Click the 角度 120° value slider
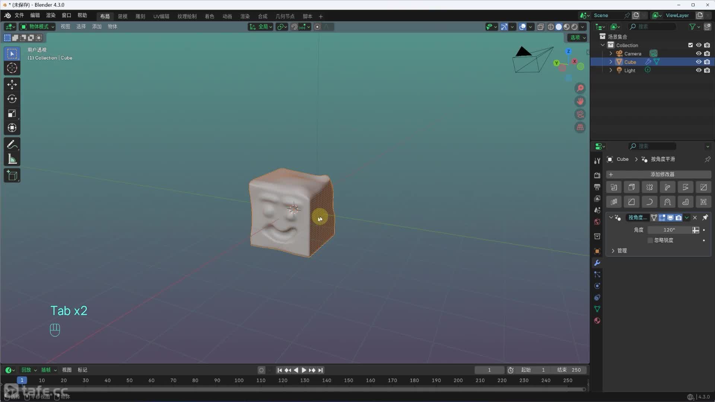The height and width of the screenshot is (402, 715). point(669,230)
